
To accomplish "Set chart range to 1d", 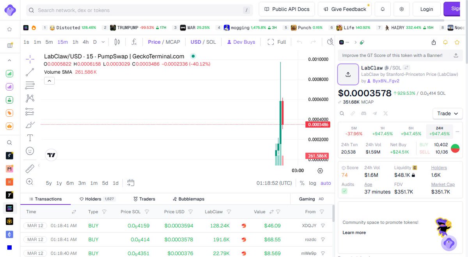I will [x=115, y=183].
